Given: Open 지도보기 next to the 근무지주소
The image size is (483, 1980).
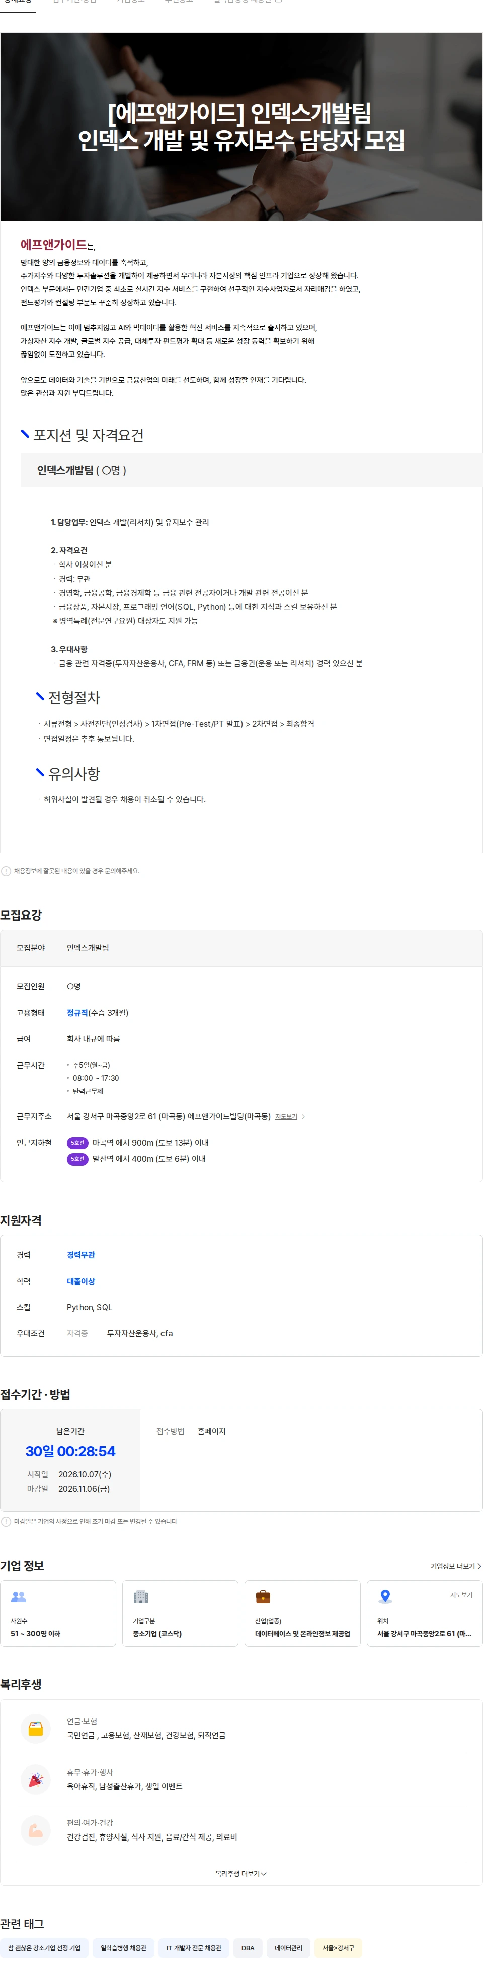Looking at the screenshot, I should [286, 1117].
